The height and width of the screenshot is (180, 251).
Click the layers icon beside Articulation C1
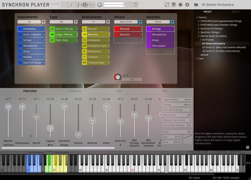click(108, 22)
